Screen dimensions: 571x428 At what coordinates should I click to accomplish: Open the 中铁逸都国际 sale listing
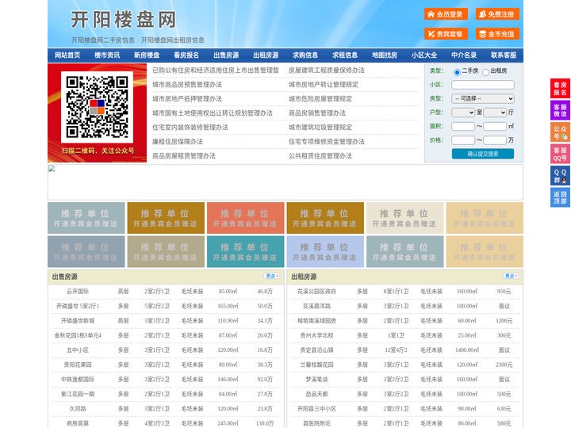pos(78,379)
